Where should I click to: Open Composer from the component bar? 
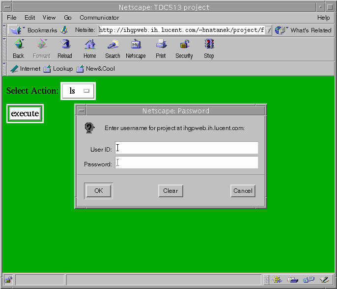pos(324,280)
